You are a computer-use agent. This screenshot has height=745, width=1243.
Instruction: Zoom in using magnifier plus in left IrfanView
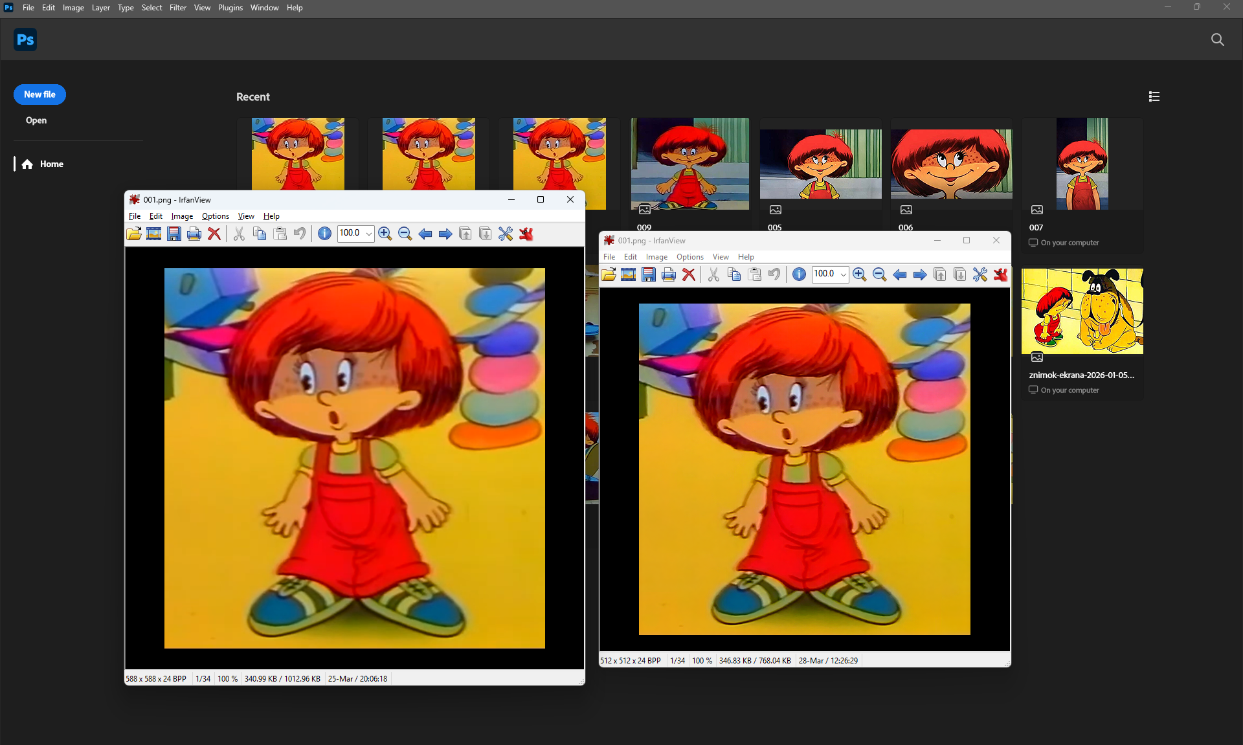point(385,234)
